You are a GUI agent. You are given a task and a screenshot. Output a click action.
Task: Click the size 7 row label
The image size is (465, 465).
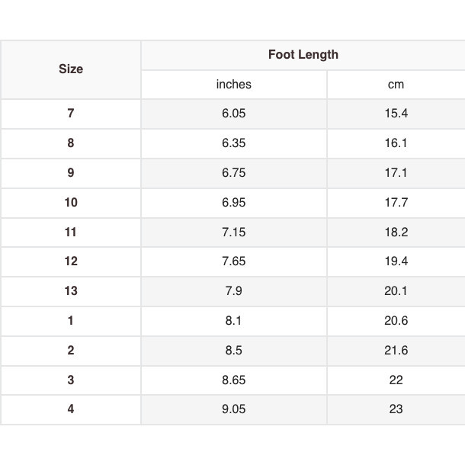click(x=71, y=114)
